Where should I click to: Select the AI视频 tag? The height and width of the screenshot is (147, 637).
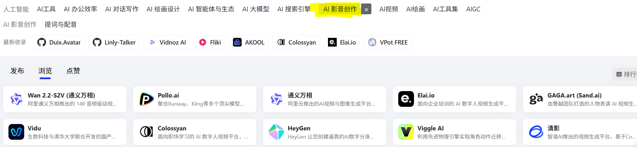389,9
